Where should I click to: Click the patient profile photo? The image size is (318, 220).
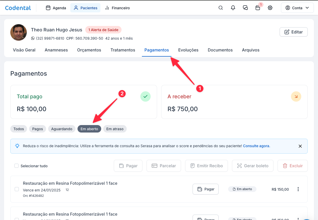[19, 32]
